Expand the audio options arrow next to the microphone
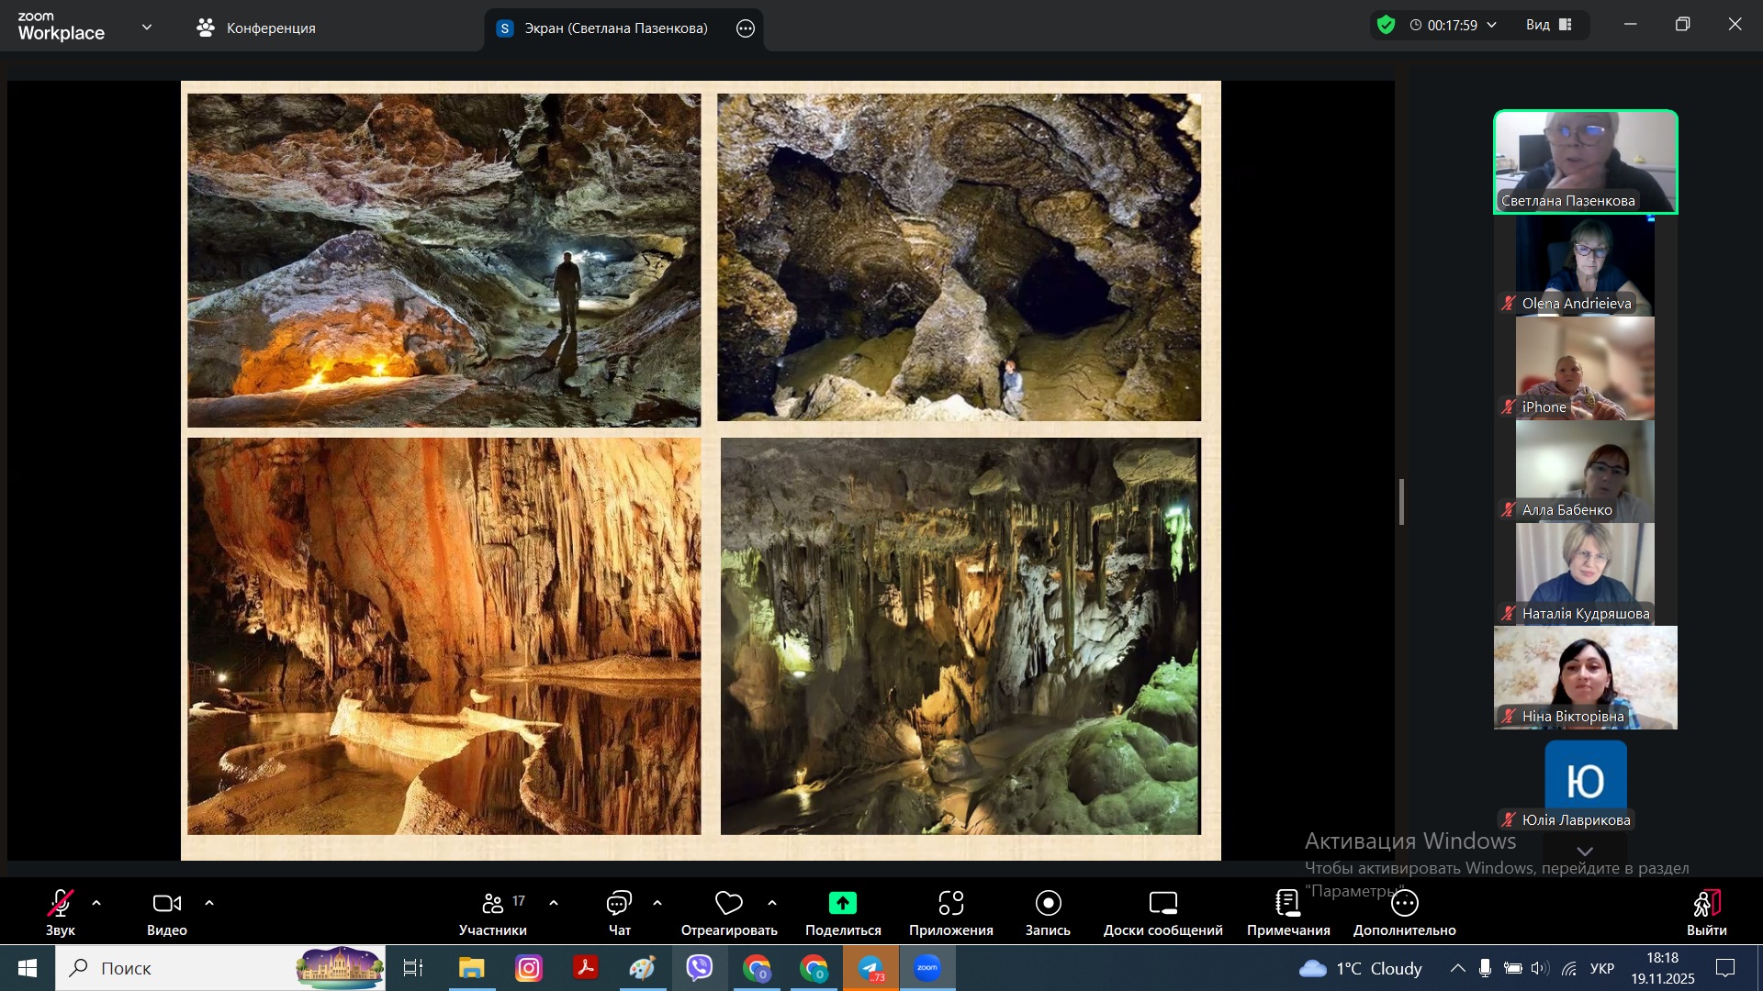Viewport: 1763px width, 991px height. [x=96, y=904]
